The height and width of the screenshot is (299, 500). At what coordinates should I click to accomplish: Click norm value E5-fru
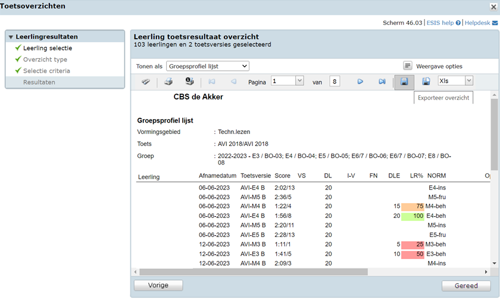point(437,235)
